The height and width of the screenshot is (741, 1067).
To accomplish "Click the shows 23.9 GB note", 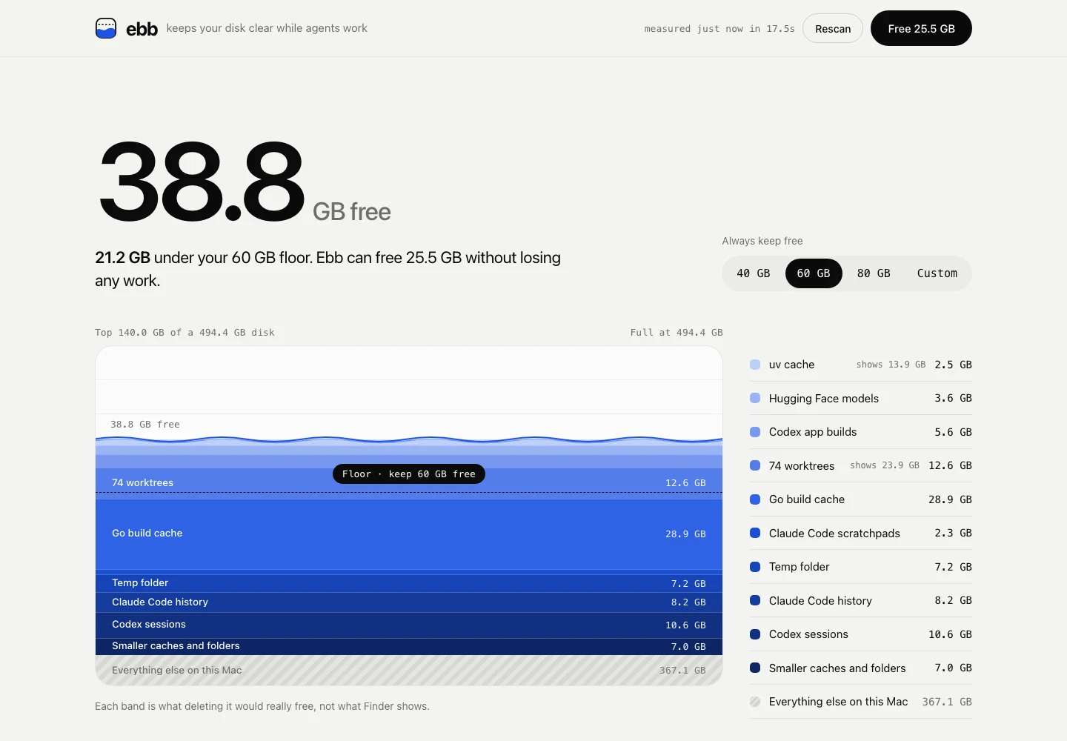I will pyautogui.click(x=885, y=465).
